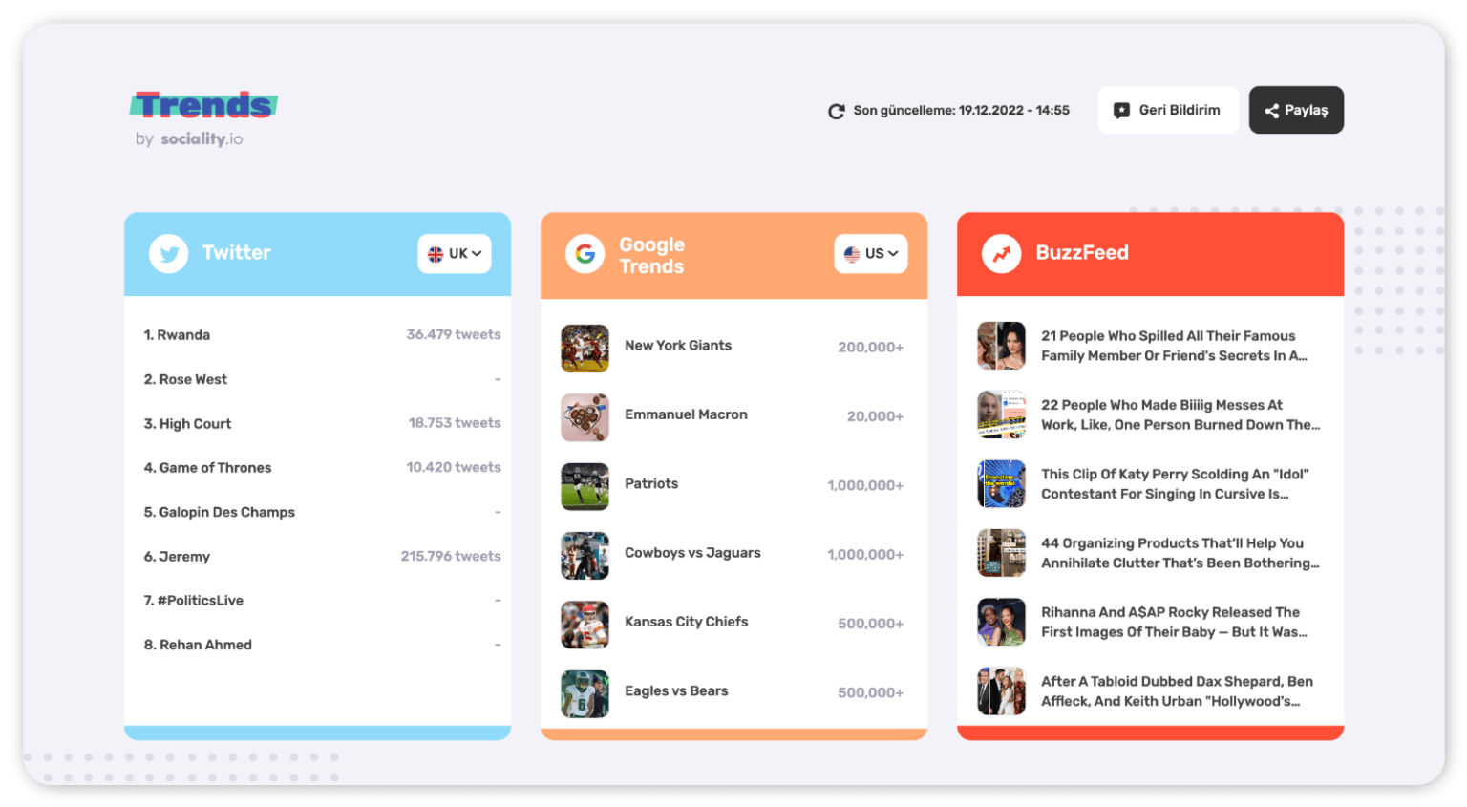
Task: Open the Jeremy trend entry
Action: [177, 557]
